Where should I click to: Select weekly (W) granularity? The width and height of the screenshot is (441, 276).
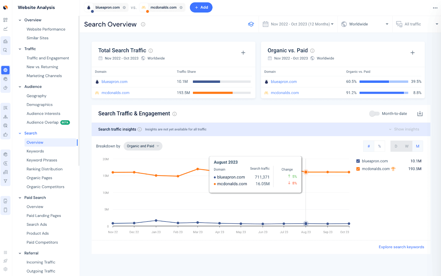click(407, 146)
